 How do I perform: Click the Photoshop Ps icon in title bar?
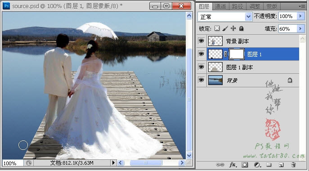point(6,6)
